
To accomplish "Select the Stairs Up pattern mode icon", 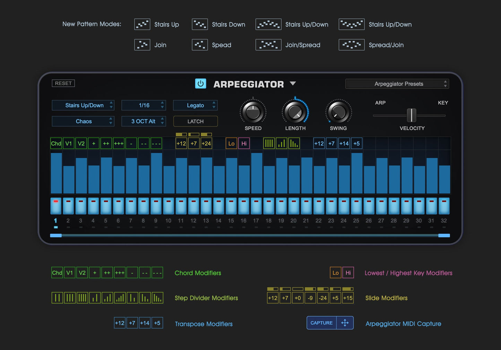I will [142, 24].
